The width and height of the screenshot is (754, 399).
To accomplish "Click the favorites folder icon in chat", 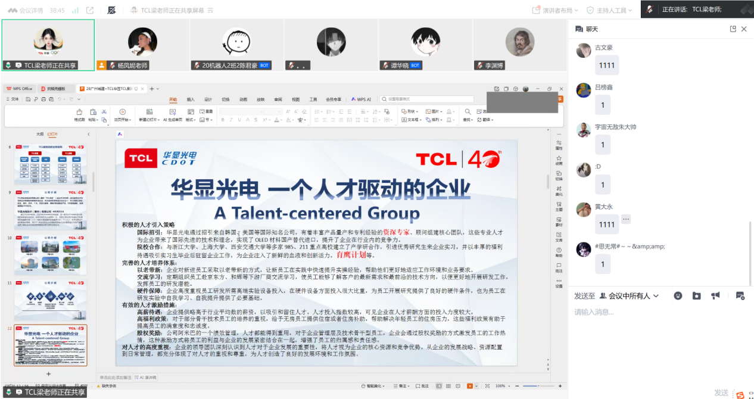I will pyautogui.click(x=696, y=295).
